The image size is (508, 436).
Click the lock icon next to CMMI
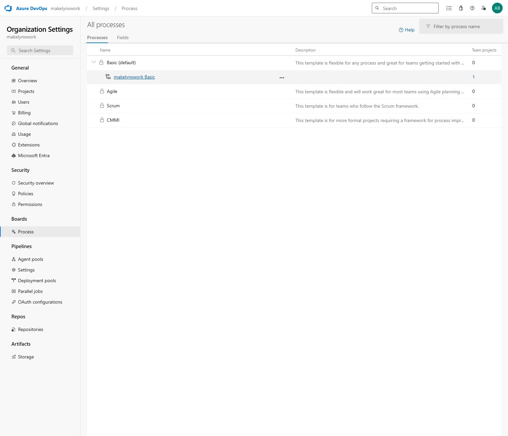[x=102, y=120]
